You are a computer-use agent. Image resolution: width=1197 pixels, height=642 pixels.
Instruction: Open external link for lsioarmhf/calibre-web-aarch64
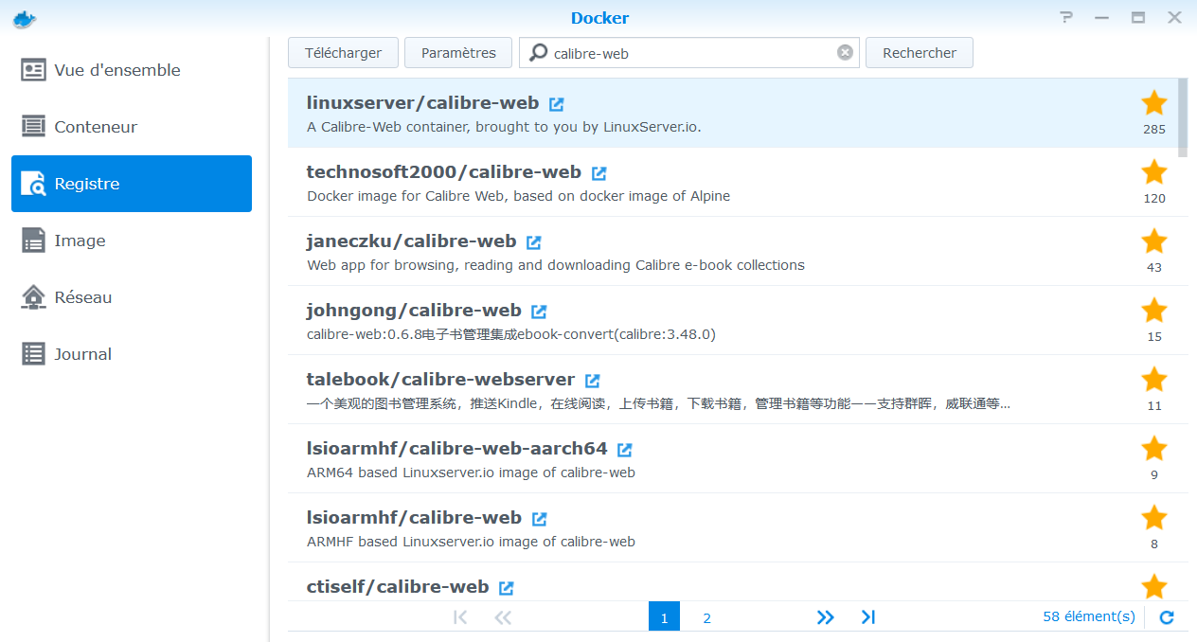[x=625, y=450]
